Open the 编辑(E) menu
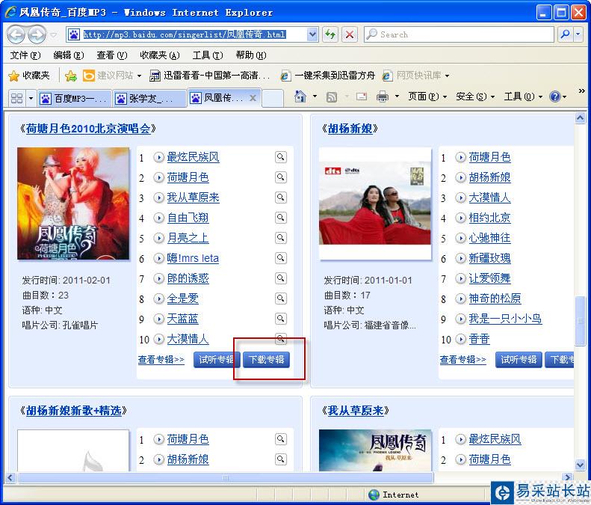Viewport: 591px width, 505px height. (69, 55)
